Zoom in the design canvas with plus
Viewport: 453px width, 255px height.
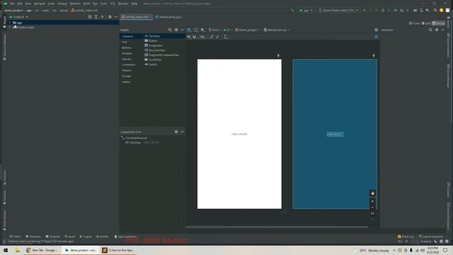click(x=372, y=201)
